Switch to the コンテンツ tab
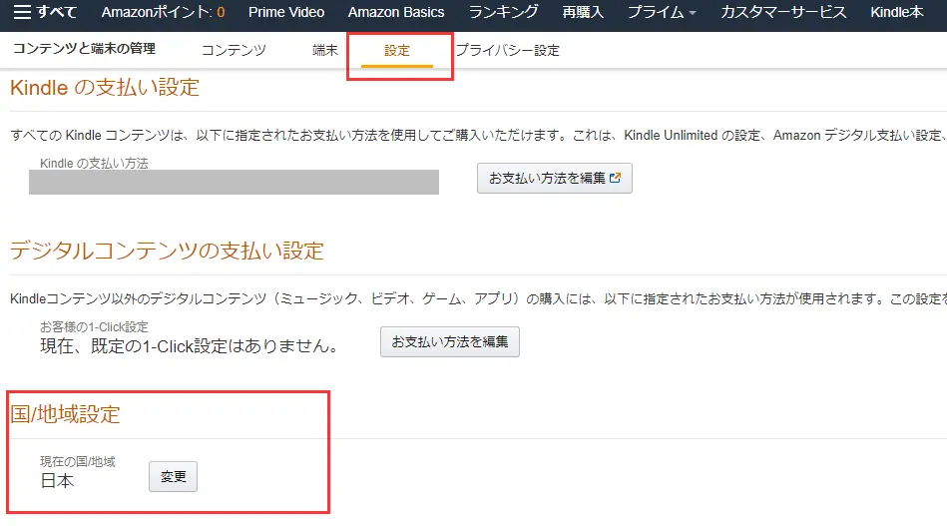 (x=234, y=50)
